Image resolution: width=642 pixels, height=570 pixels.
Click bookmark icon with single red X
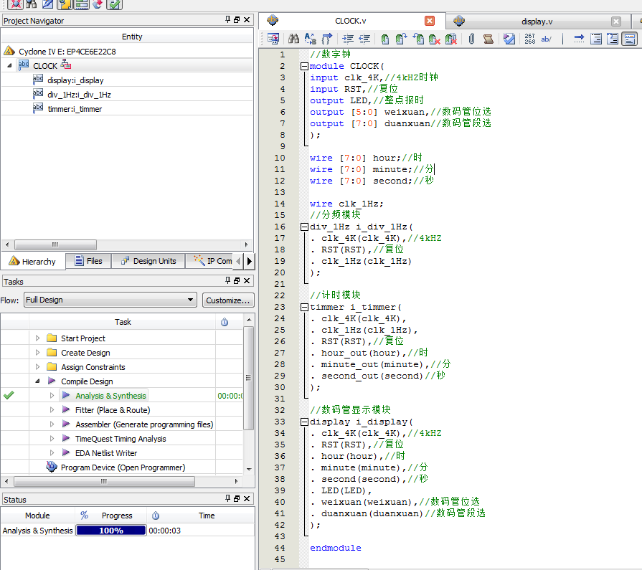click(435, 39)
